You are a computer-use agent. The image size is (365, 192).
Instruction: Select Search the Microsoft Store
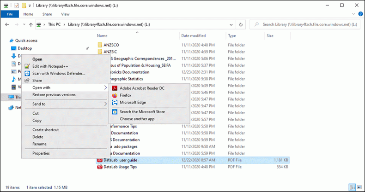(149, 112)
